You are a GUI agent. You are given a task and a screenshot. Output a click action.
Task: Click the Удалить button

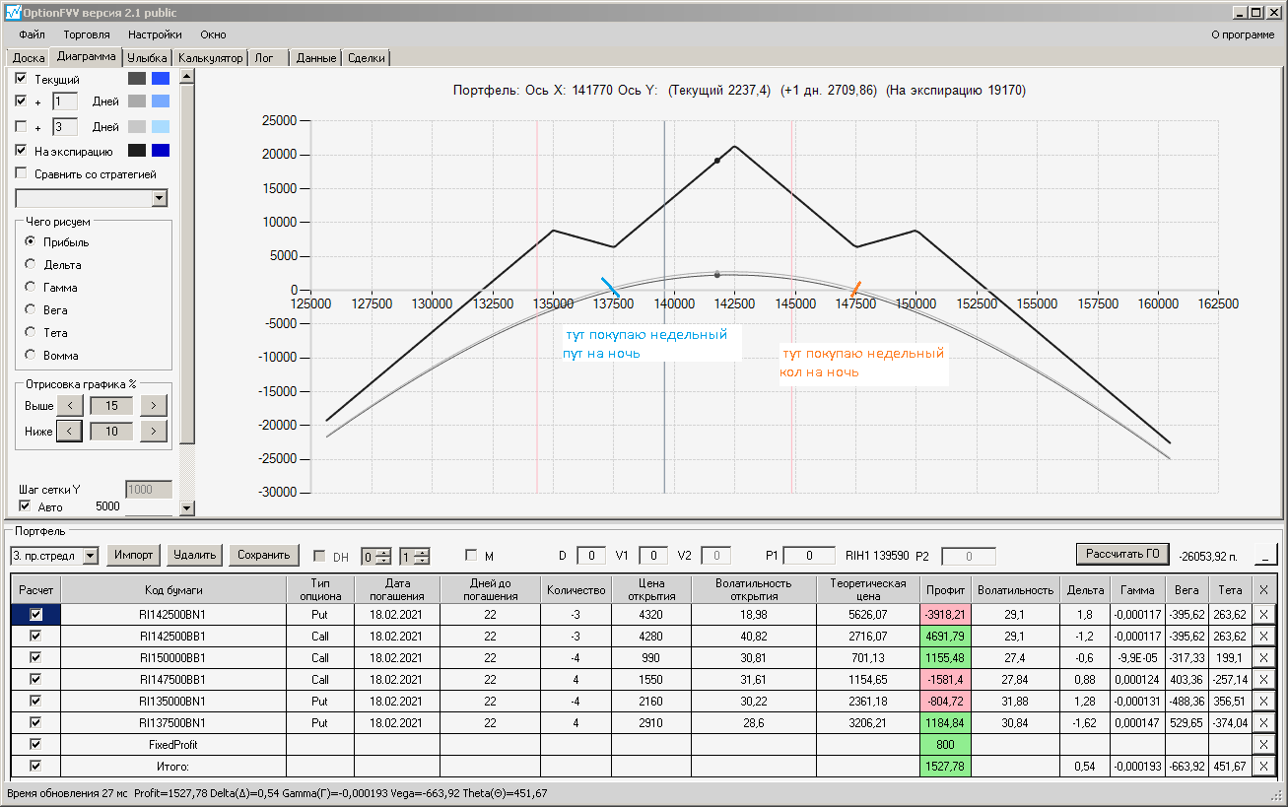[x=195, y=555]
